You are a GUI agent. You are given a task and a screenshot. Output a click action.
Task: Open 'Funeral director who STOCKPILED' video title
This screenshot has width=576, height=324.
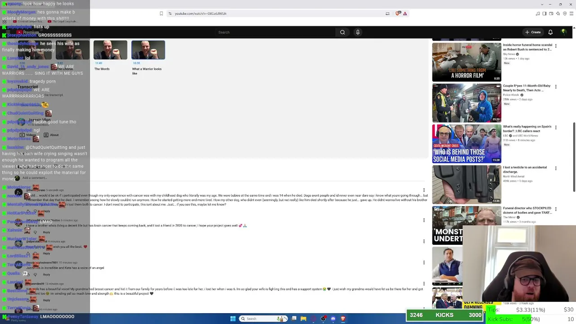coord(527,211)
